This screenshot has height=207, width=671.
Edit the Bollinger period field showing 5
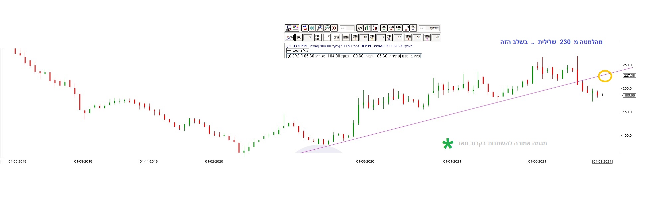click(308, 37)
